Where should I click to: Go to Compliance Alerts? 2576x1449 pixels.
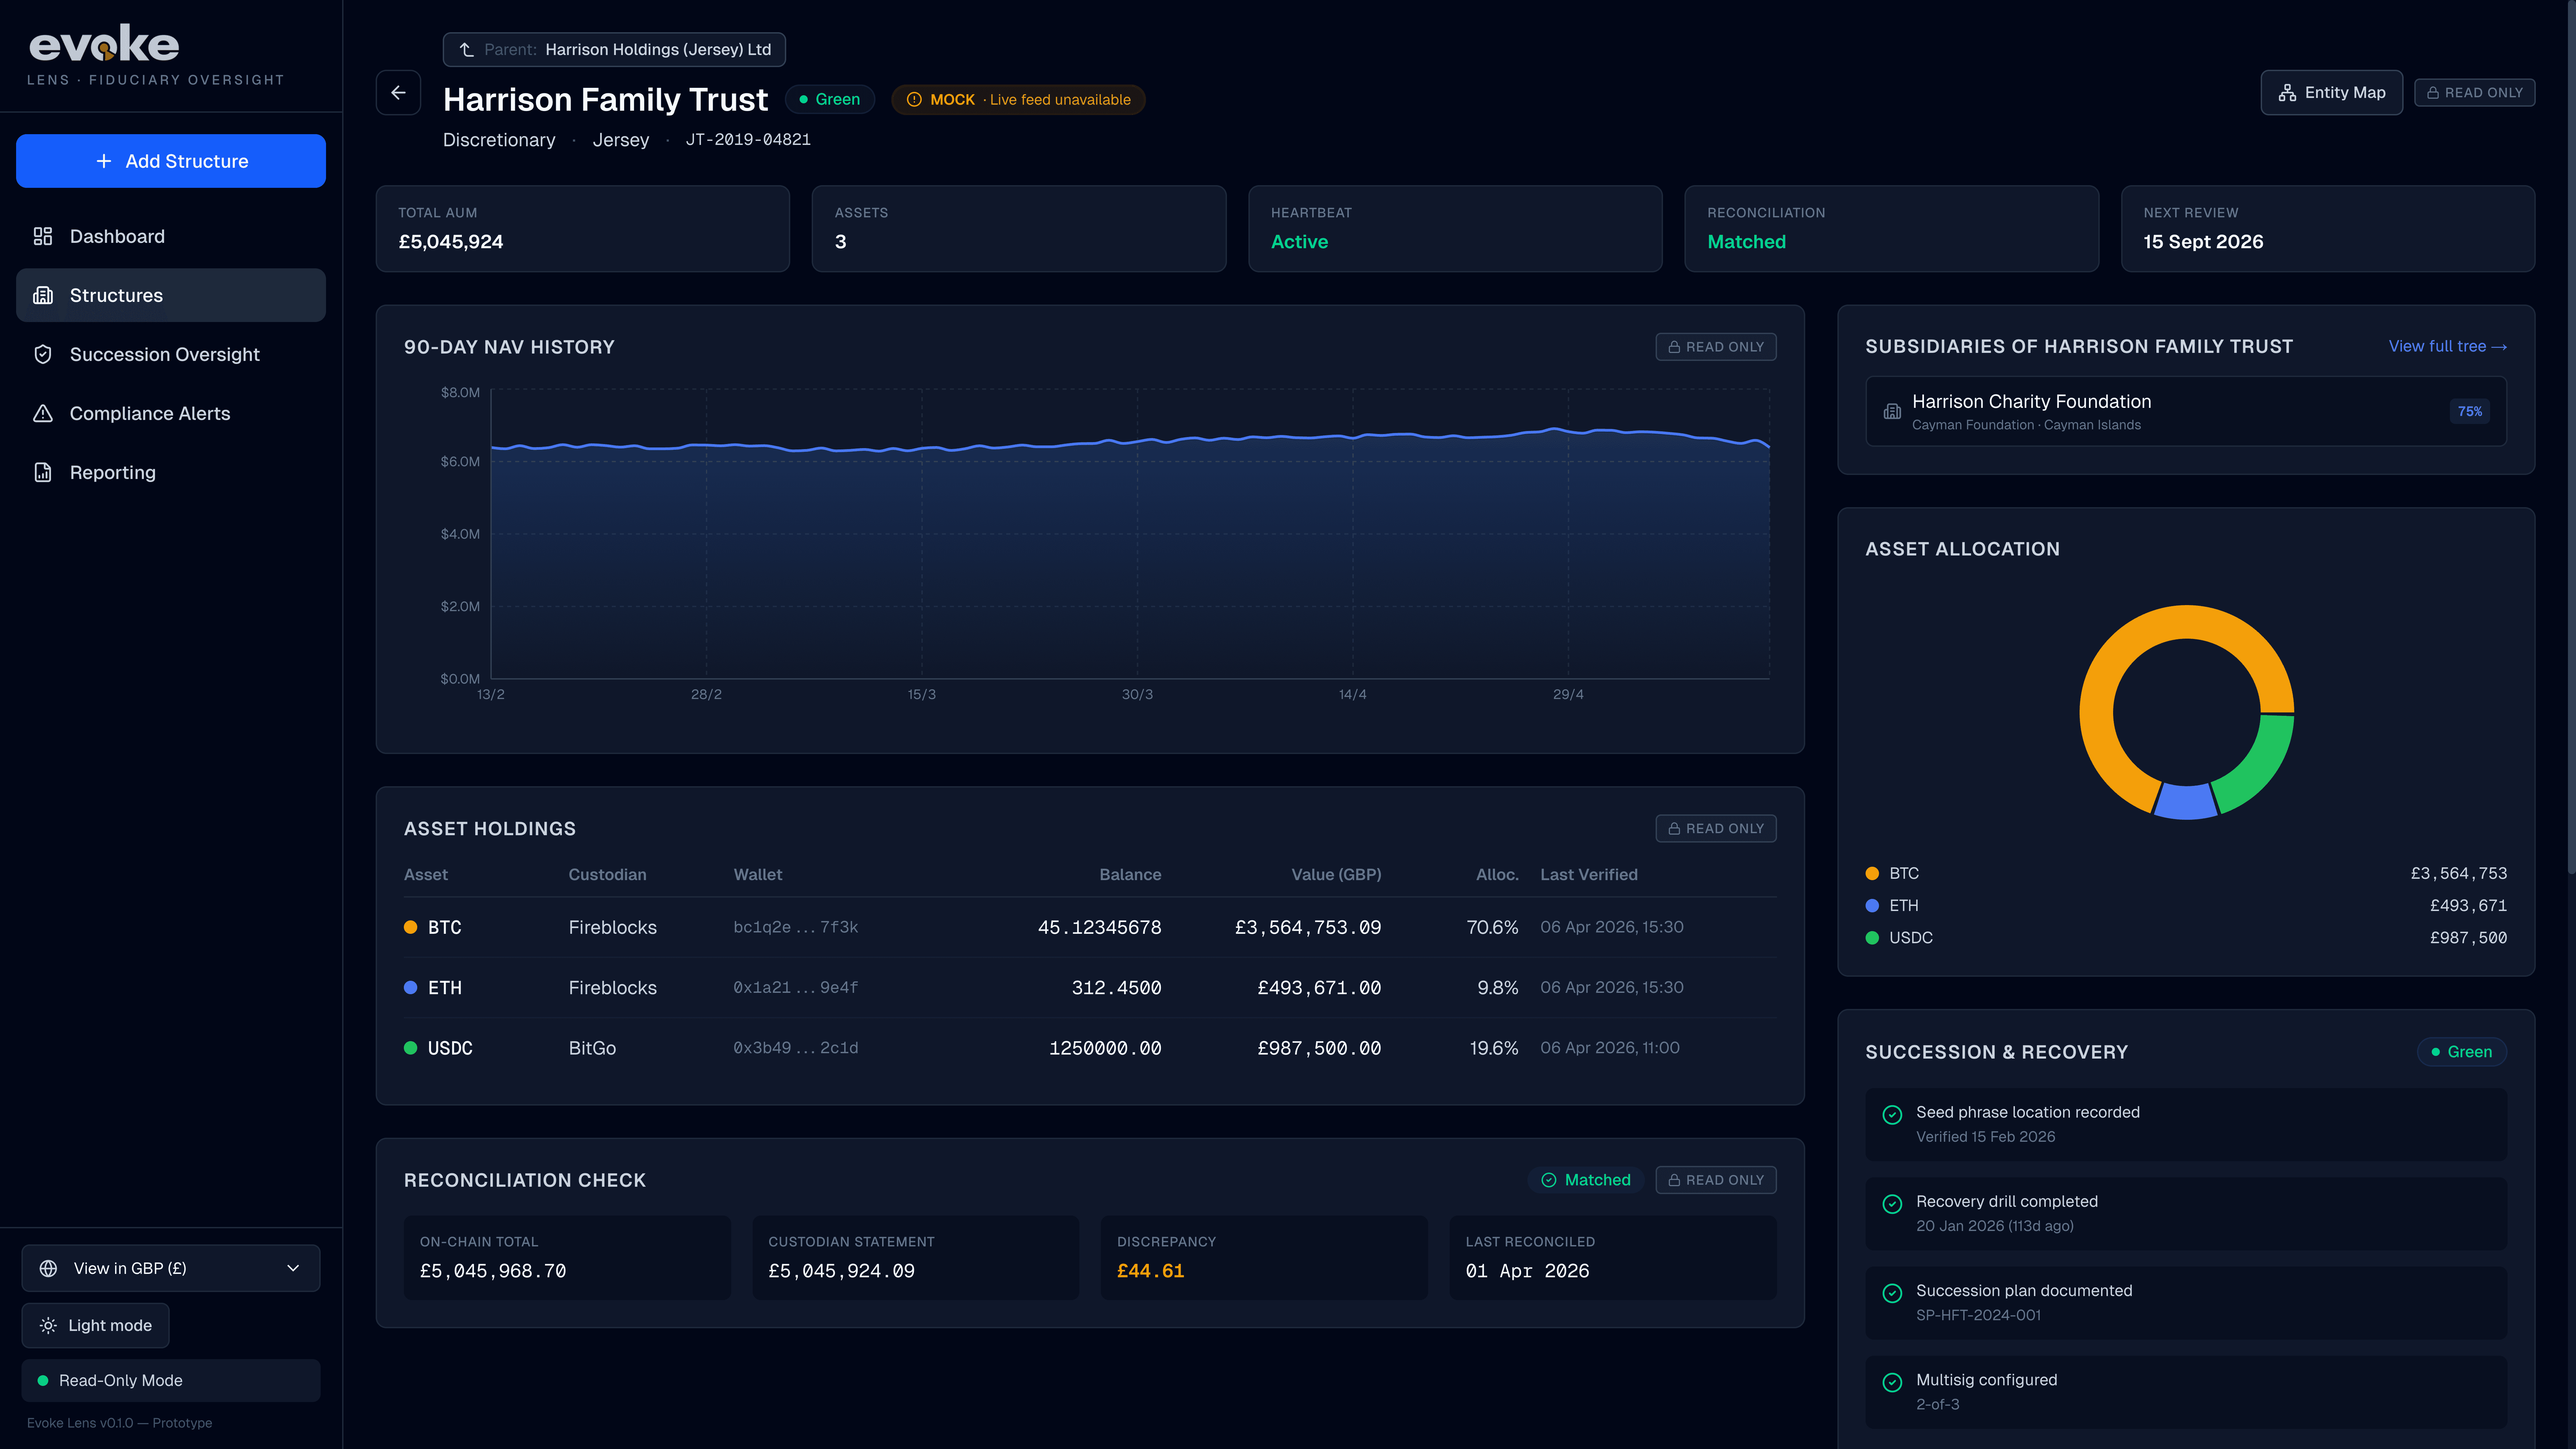(171, 413)
